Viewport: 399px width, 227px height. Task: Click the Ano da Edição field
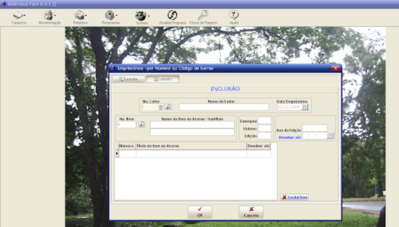(x=315, y=128)
